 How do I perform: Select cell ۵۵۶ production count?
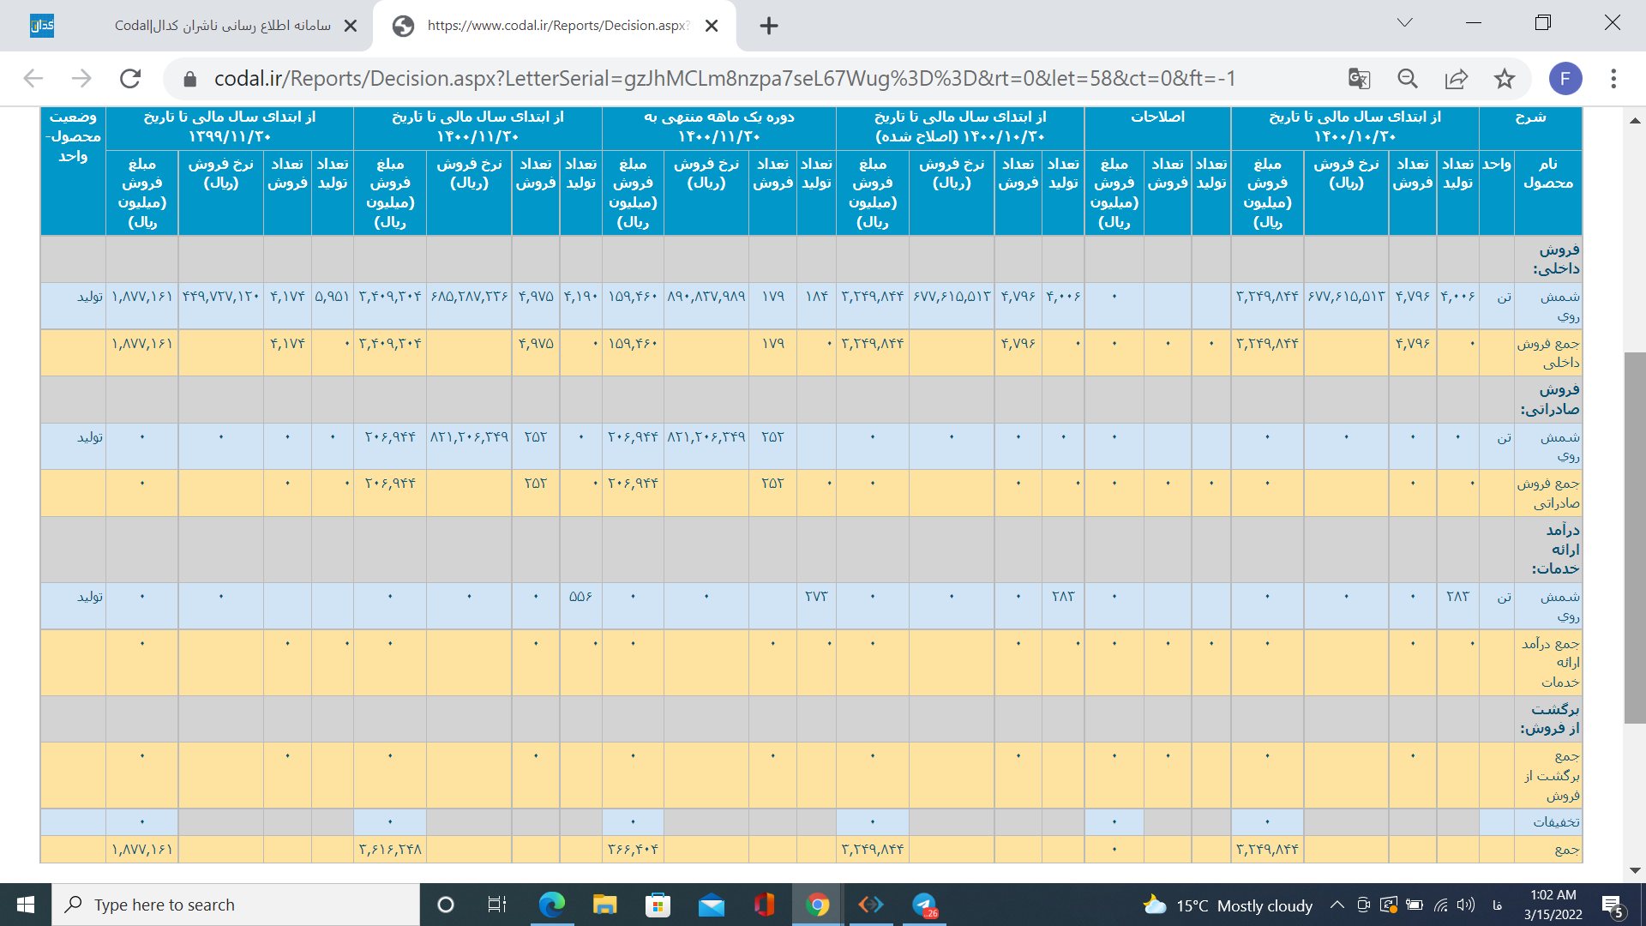580,596
